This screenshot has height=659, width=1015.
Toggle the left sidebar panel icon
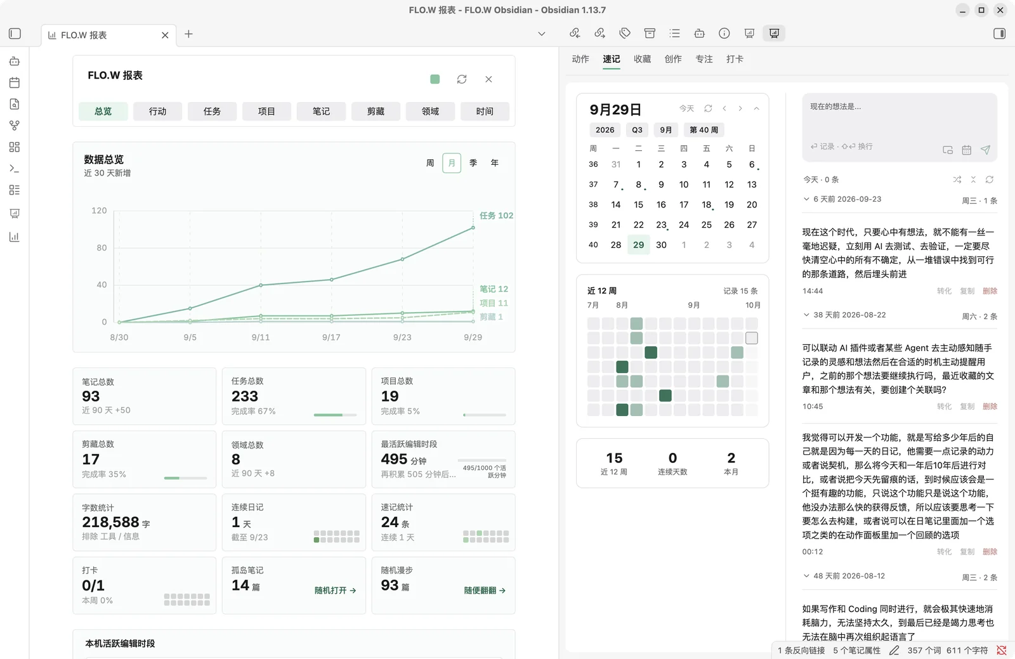[x=15, y=34]
